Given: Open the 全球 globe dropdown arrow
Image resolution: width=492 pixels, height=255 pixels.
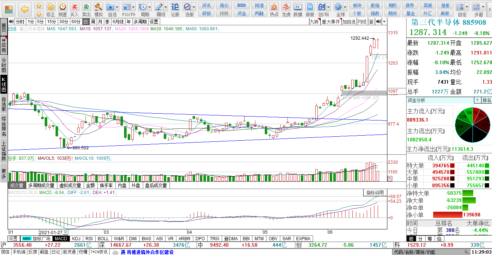Looking at the screenshot, I should coord(345,7).
